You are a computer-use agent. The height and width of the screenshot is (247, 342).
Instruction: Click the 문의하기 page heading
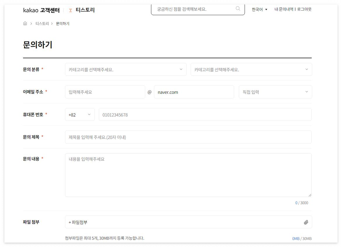pos(38,45)
